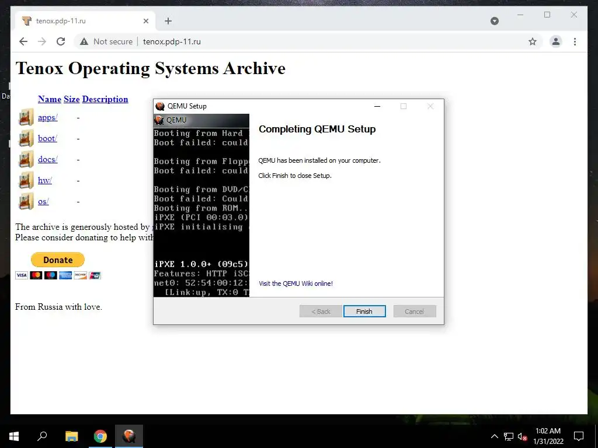This screenshot has height=448, width=598.
Task: Click the hw folder icon
Action: [26, 180]
